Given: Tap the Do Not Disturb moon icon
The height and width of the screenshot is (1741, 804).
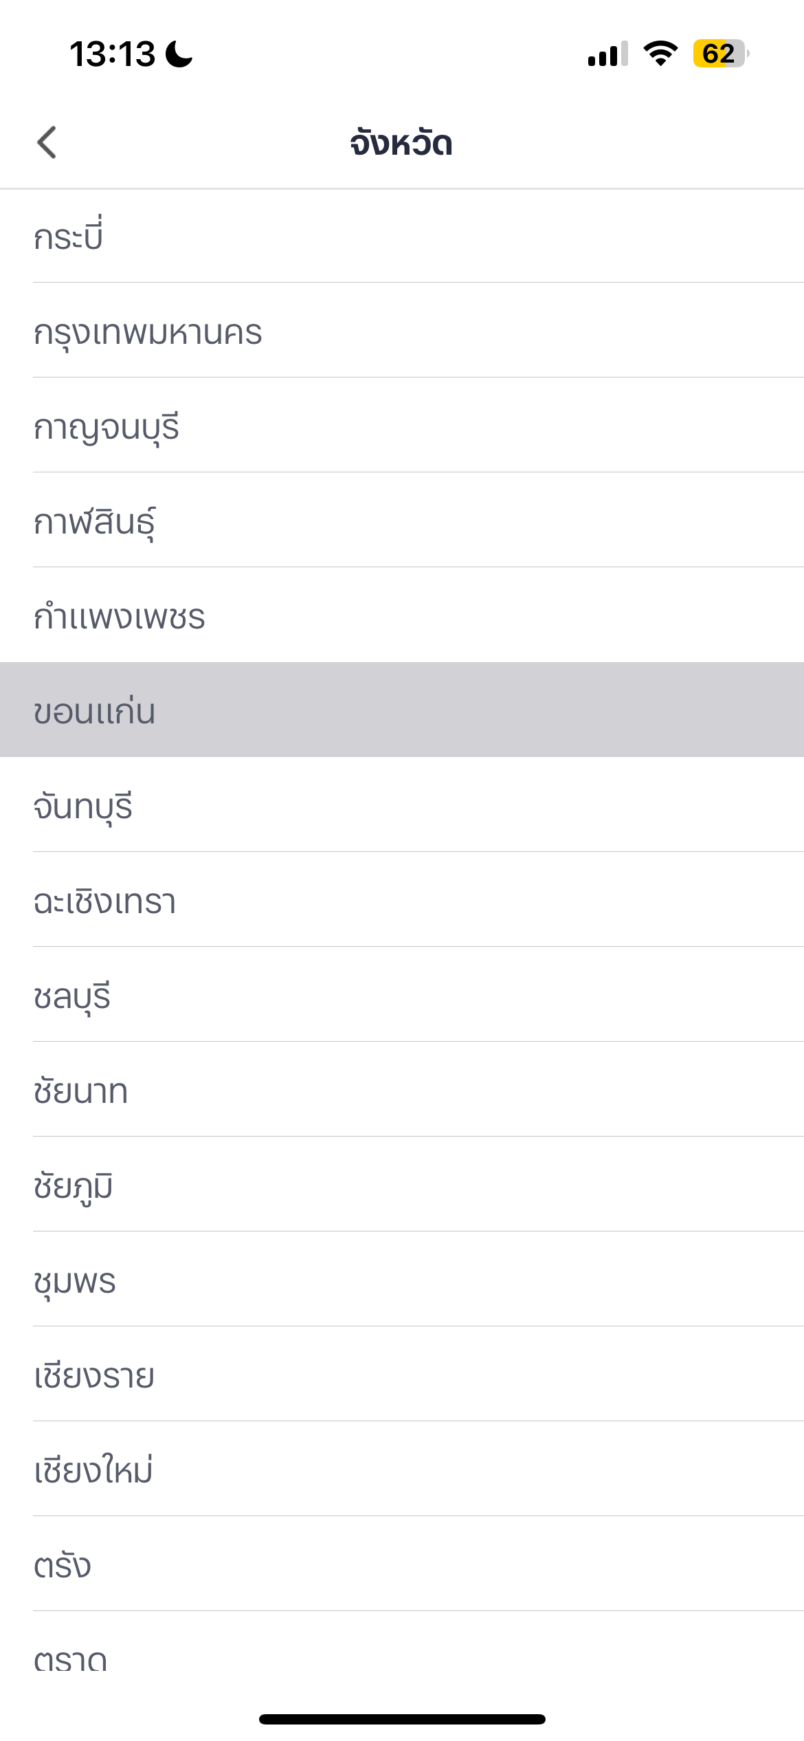Looking at the screenshot, I should (179, 54).
